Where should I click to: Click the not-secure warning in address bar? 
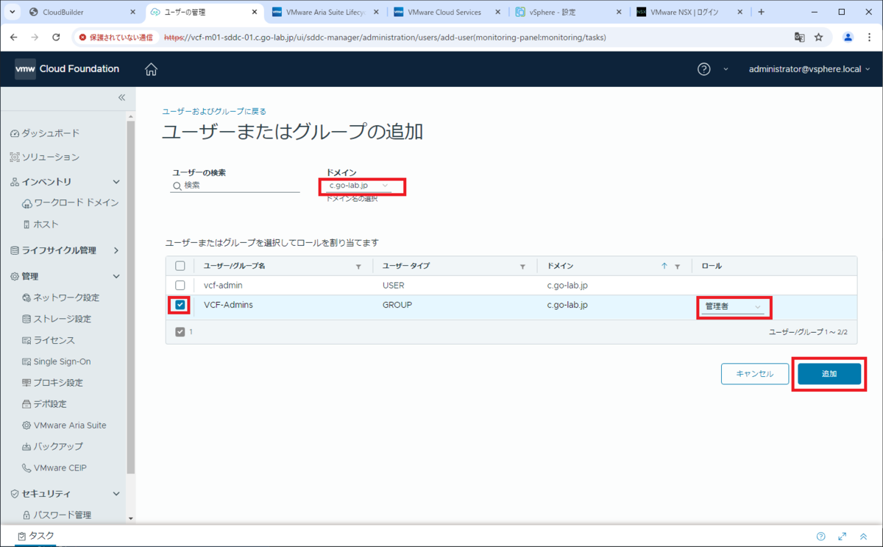coord(116,37)
